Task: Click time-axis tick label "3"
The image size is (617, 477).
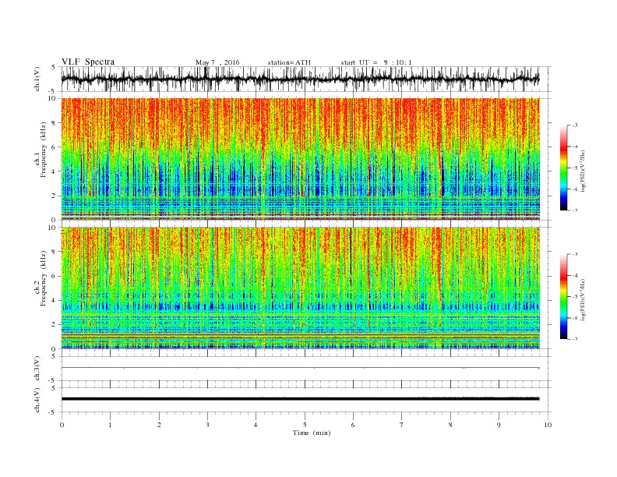Action: pos(207,425)
